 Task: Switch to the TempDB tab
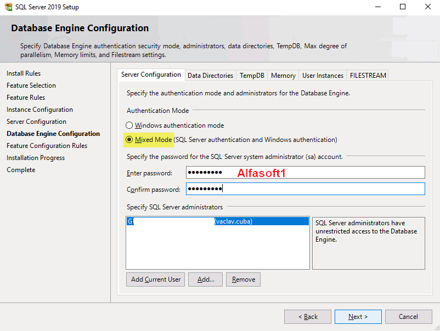point(252,76)
